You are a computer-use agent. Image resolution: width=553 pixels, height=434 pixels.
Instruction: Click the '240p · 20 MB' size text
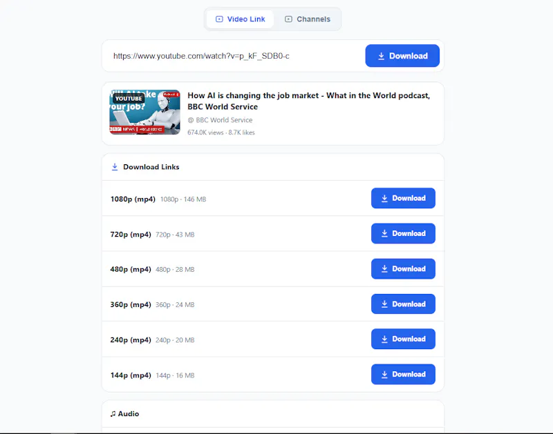[175, 340]
